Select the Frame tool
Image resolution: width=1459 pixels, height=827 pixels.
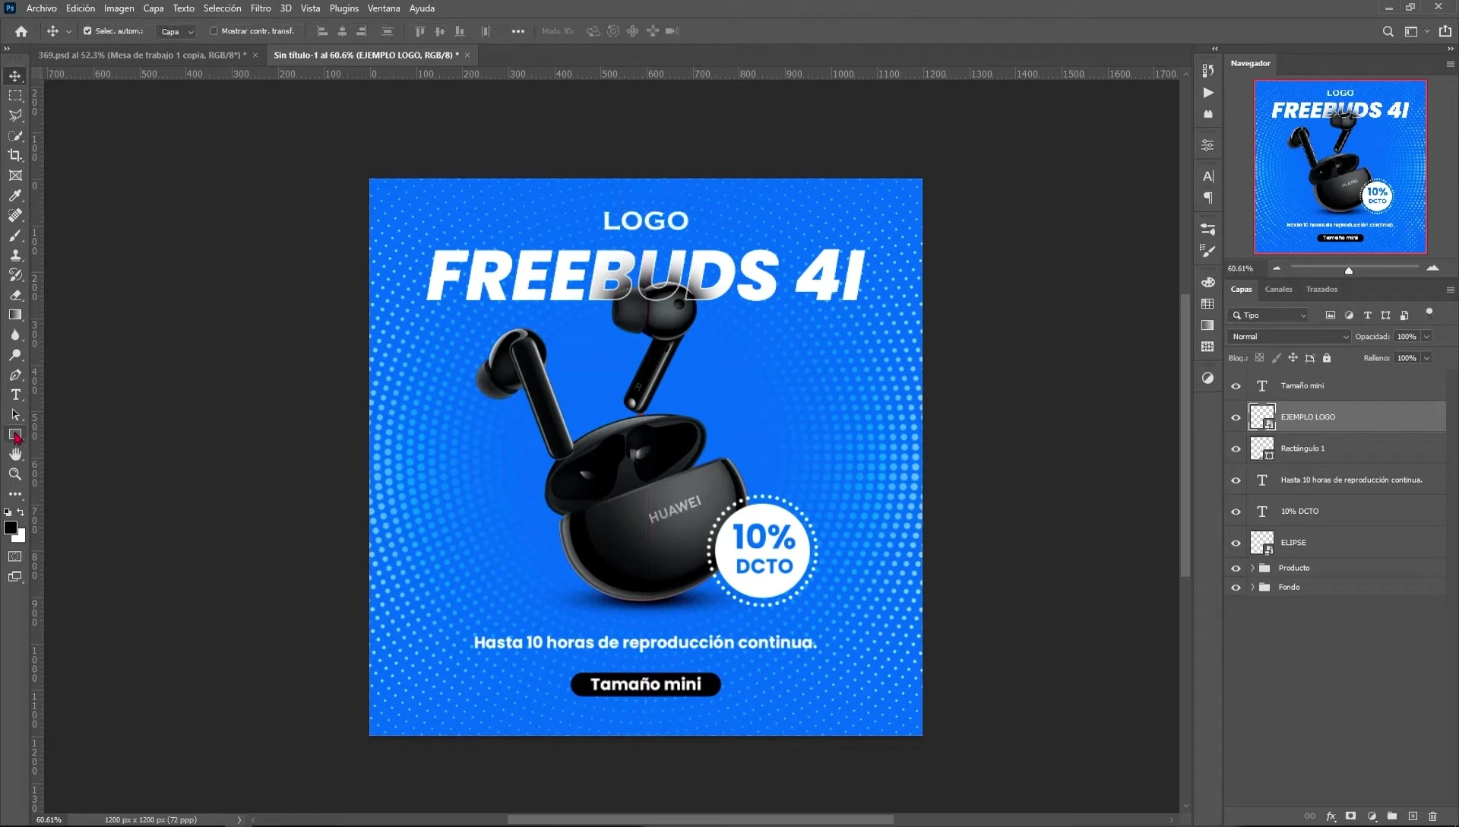15,176
